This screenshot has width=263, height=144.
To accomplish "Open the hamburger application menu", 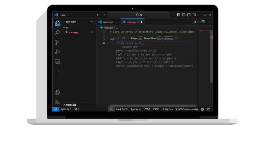I will click(x=63, y=15).
